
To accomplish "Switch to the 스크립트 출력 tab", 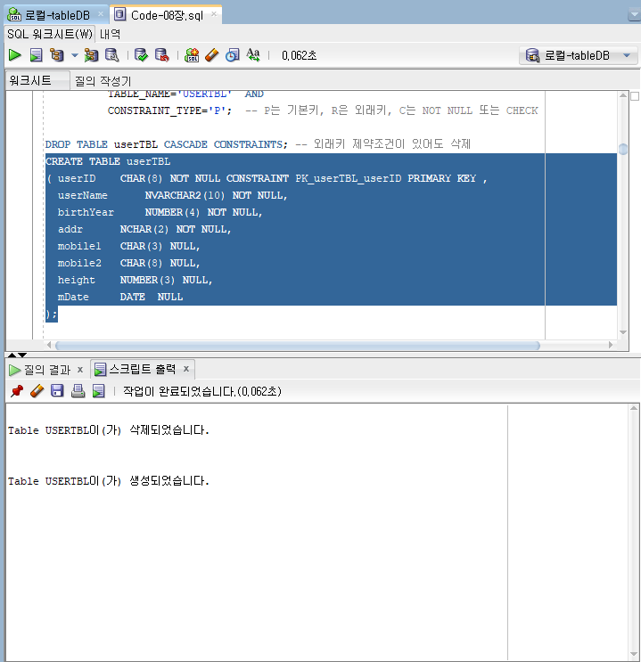I will pyautogui.click(x=142, y=370).
